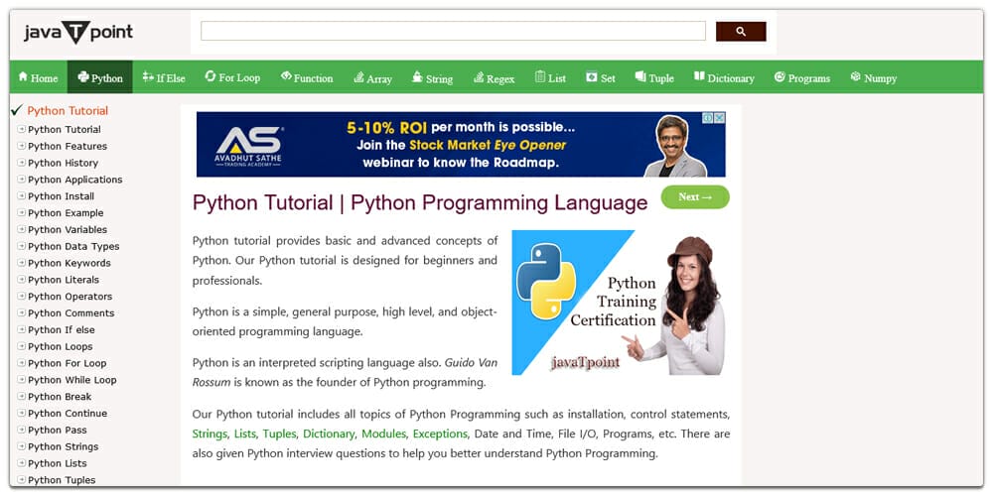Click the Python logo icon in navbar

83,76
